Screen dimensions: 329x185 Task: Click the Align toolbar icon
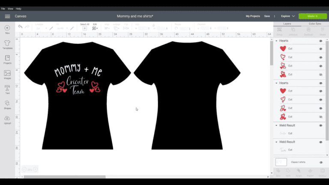click(107, 28)
